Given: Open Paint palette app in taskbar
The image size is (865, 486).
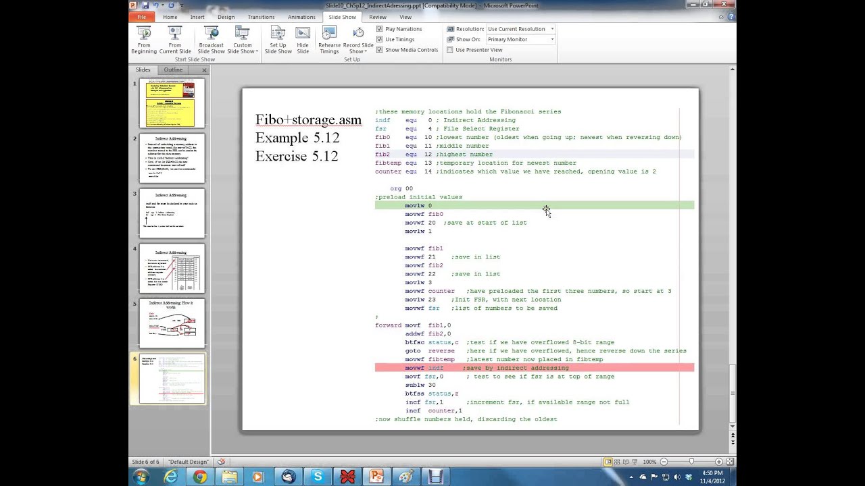Looking at the screenshot, I should tap(406, 477).
